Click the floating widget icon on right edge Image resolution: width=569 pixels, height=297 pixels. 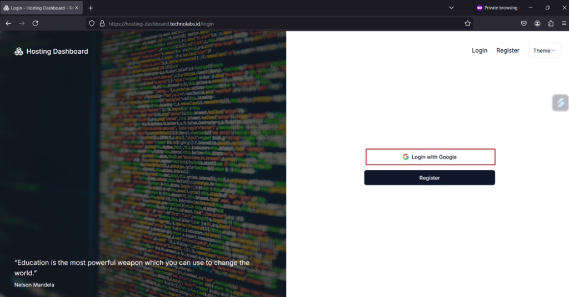tap(560, 103)
